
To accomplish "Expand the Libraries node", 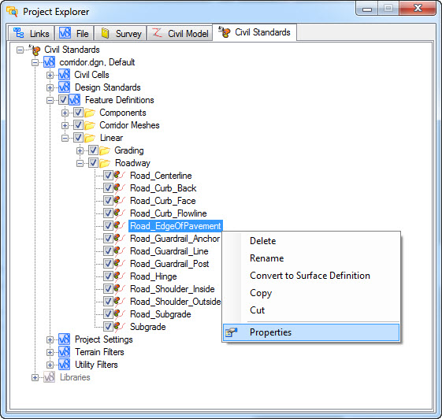I will (x=35, y=377).
